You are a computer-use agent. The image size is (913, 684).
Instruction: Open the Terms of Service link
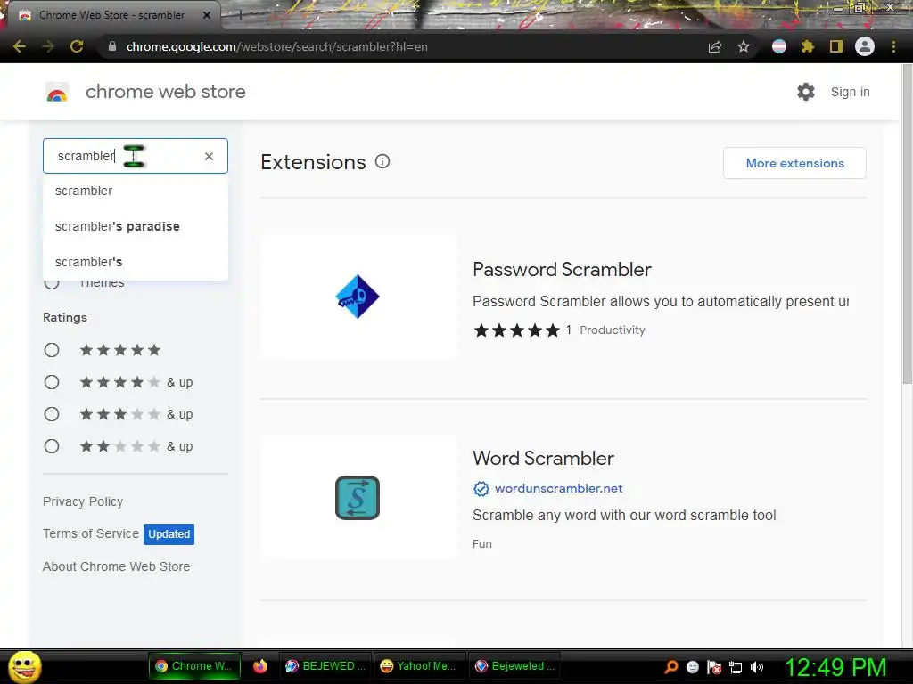point(91,533)
